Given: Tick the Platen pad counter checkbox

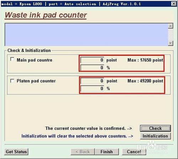Looking at the screenshot, I should click(12, 81).
